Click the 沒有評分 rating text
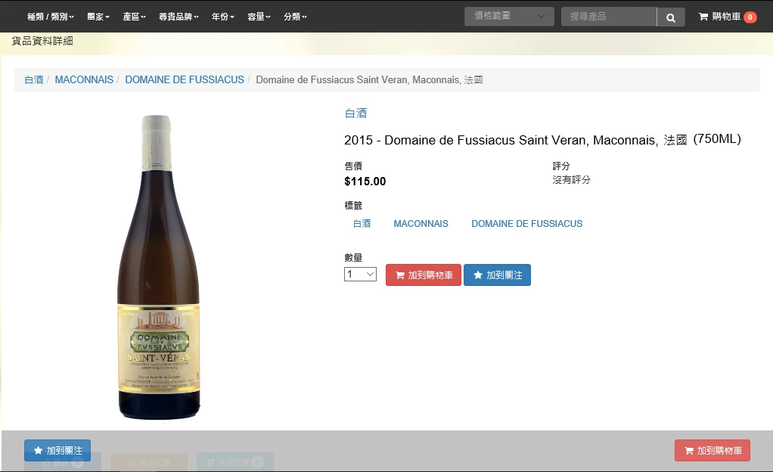This screenshot has width=773, height=472. point(571,179)
